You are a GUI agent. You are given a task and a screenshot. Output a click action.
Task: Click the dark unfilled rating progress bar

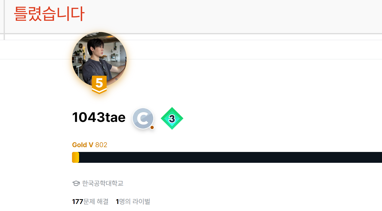[x=230, y=157]
